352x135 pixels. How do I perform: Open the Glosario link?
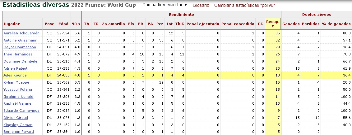201,6
